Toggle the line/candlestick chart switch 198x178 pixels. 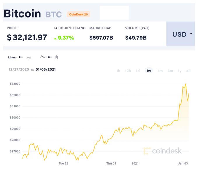[50, 57]
